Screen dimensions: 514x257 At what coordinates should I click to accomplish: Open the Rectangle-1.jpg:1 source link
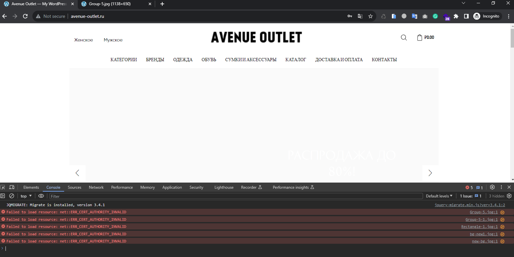coord(480,227)
